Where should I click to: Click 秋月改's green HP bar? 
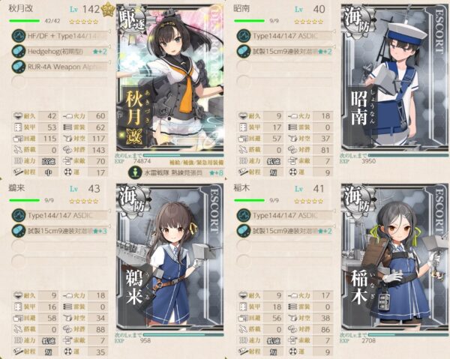tap(25, 21)
